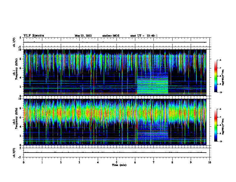Select the ch.1 "Frequency (kHz)" axis label
Image resolution: width=236 pixels, height=182 pixels.
[x=17, y=69]
